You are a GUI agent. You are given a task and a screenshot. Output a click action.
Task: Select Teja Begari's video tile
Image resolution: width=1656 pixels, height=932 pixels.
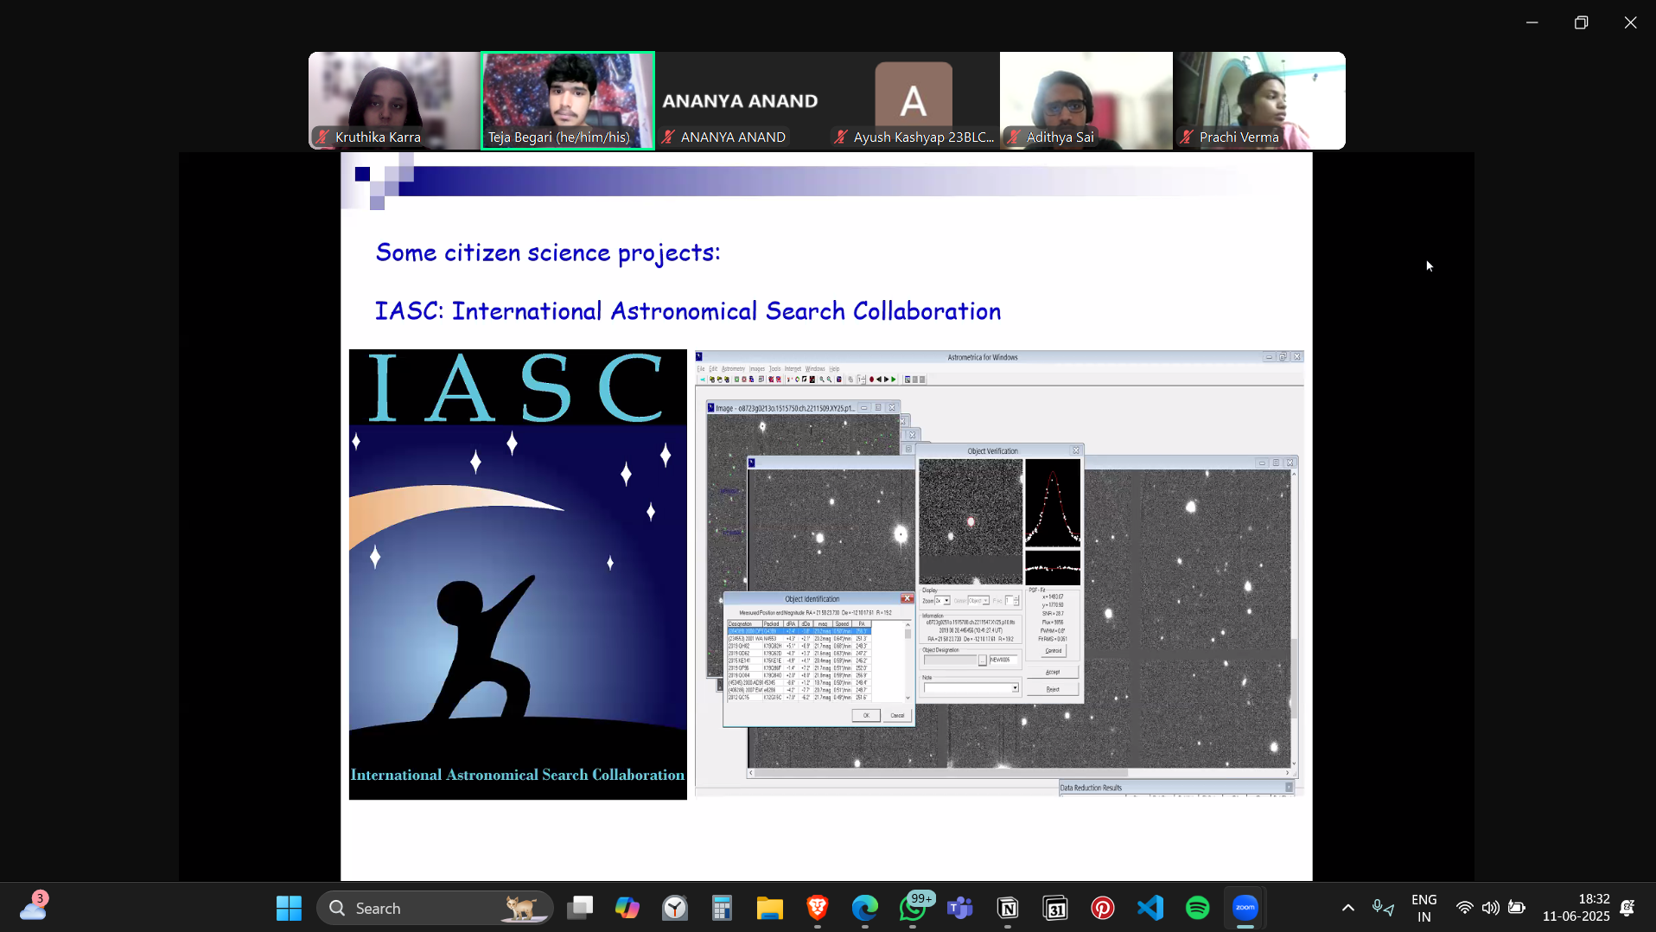click(x=568, y=100)
